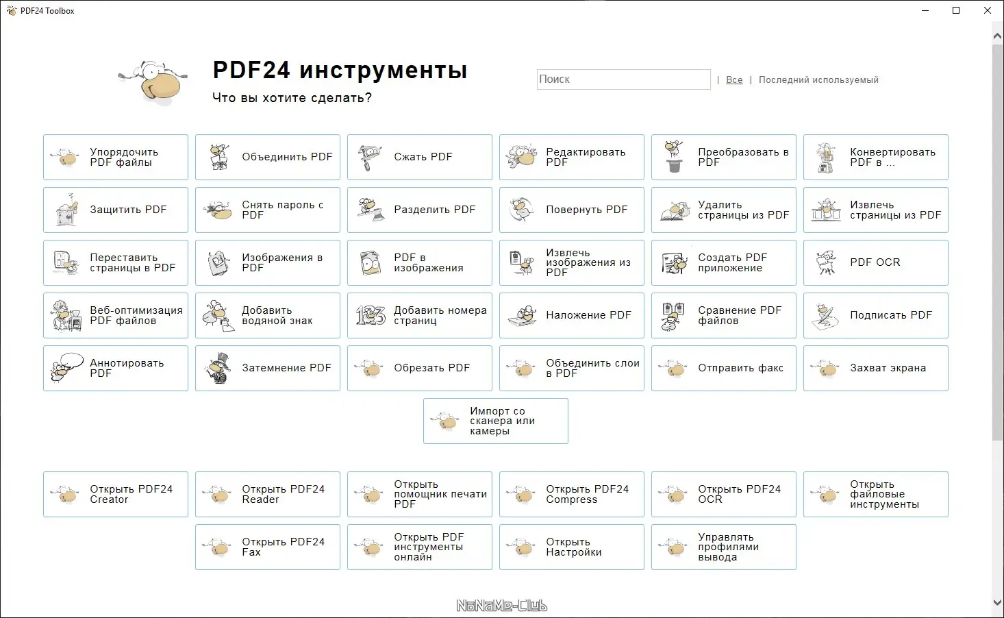The height and width of the screenshot is (618, 1004).
Task: Click the Сравнение PDF файлов icon
Action: 675,316
